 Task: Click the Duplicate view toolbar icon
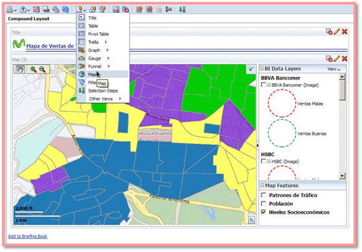[56, 10]
